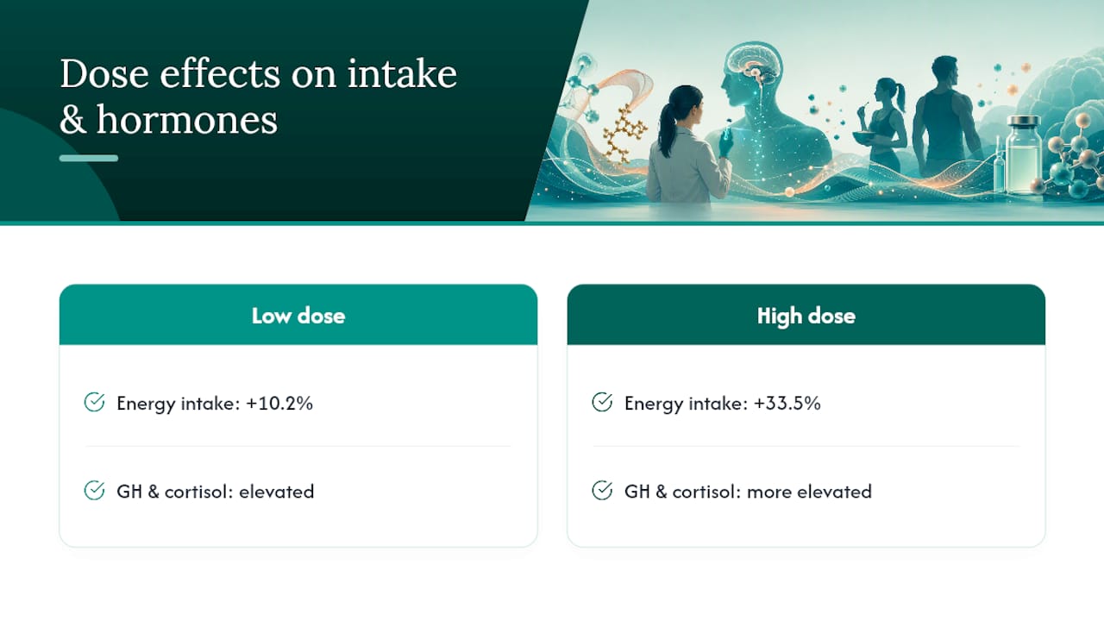Click the muscular man in the tank top

coord(946,116)
